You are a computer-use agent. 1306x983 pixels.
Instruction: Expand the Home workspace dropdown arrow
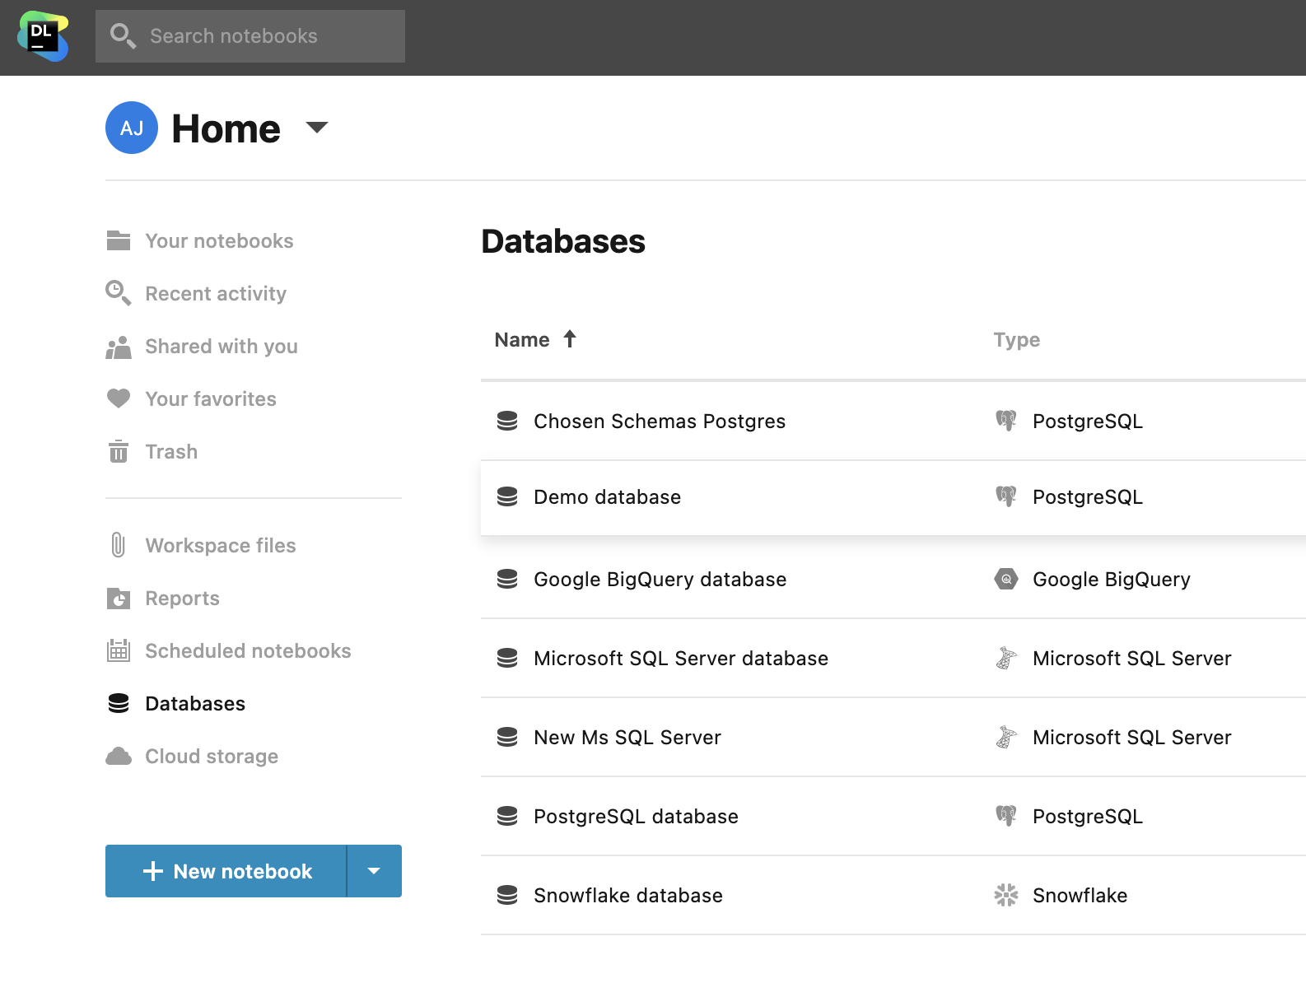pyautogui.click(x=317, y=128)
